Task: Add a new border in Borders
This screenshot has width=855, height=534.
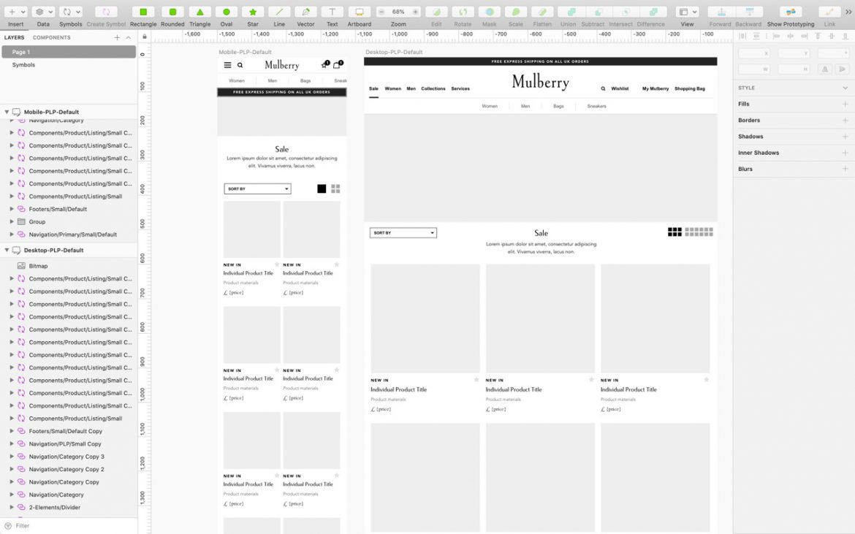Action: pos(845,121)
